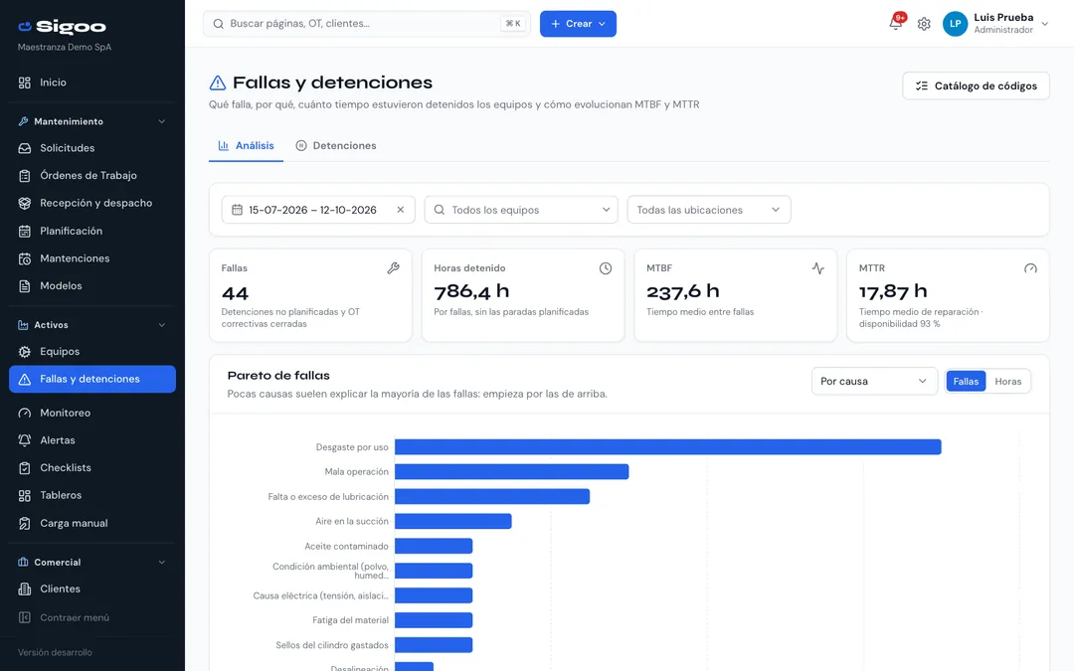This screenshot has width=1074, height=671.
Task: Open Monitoreo page
Action: click(x=92, y=414)
